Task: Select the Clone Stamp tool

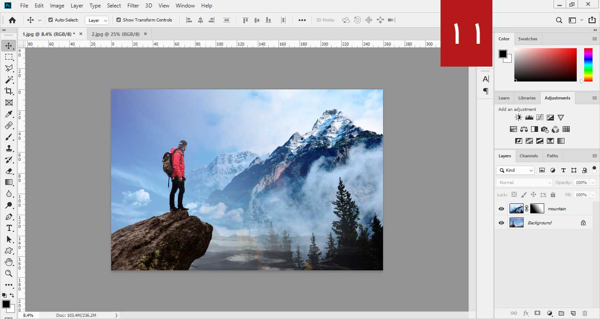Action: click(x=8, y=148)
